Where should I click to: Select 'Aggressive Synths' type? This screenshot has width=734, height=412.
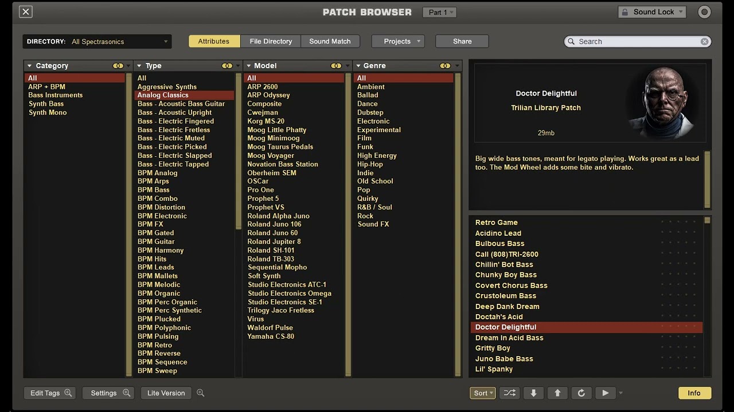pyautogui.click(x=184, y=86)
